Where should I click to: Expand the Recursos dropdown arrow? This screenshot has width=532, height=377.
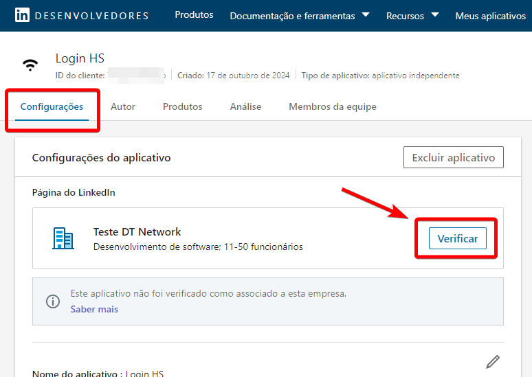435,15
